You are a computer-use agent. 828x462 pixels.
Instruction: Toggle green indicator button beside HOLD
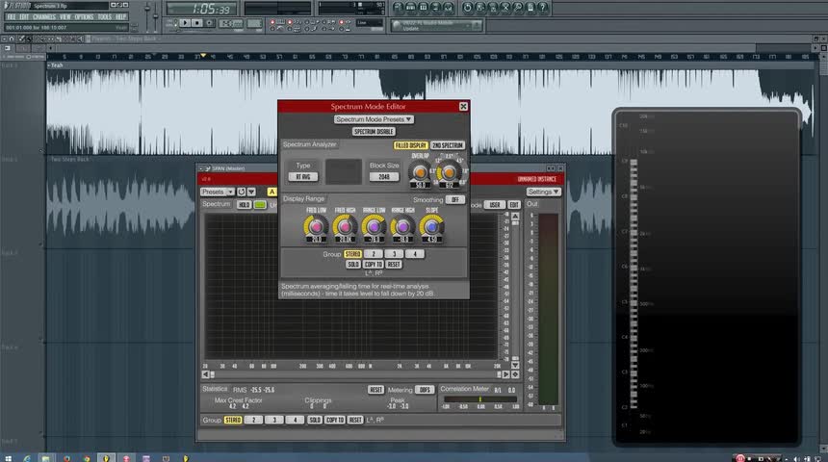(x=259, y=204)
